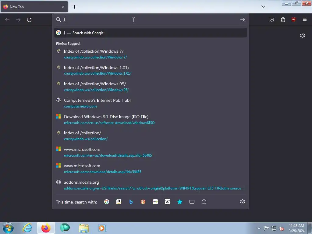The width and height of the screenshot is (312, 234).
Task: Click addons.mozilla.org ublock origin search URL
Action: (153, 188)
